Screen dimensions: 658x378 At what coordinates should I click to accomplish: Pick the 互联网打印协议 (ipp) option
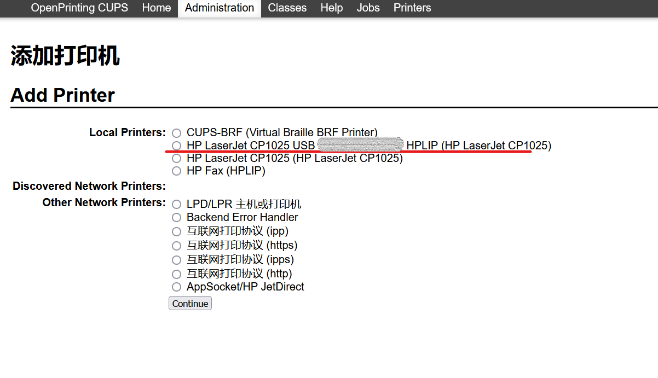click(176, 231)
